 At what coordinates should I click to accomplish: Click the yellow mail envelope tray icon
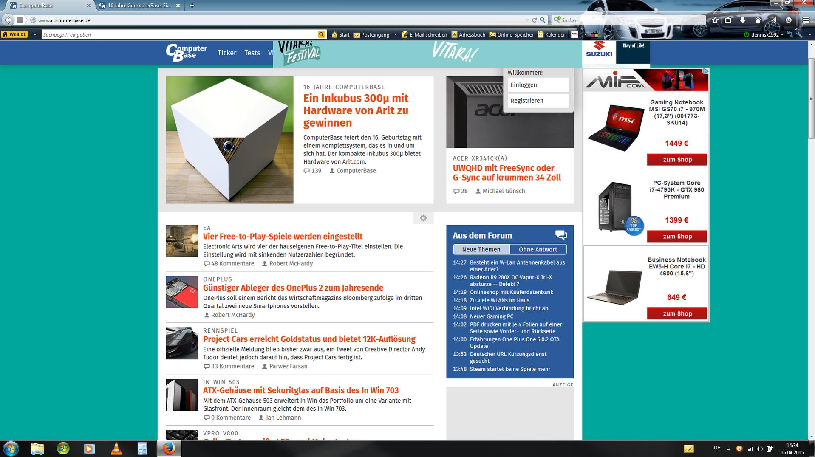pos(688,449)
